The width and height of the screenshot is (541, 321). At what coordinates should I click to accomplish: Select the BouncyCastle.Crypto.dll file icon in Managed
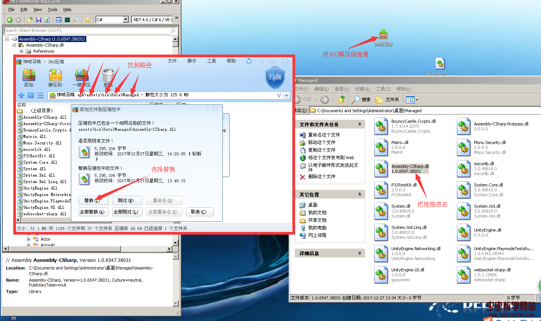pos(381,126)
